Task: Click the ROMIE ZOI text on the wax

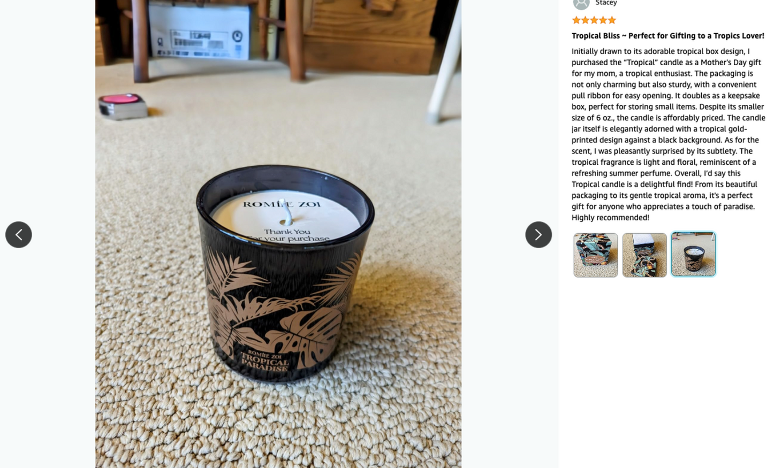Action: (x=282, y=204)
